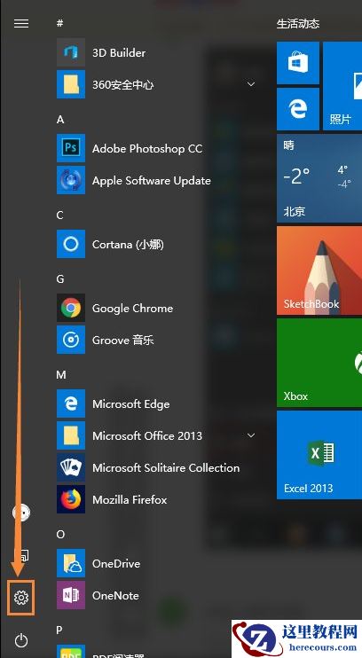The image size is (362, 658).
Task: Start Cortana (小娜)
Action: tap(156, 244)
